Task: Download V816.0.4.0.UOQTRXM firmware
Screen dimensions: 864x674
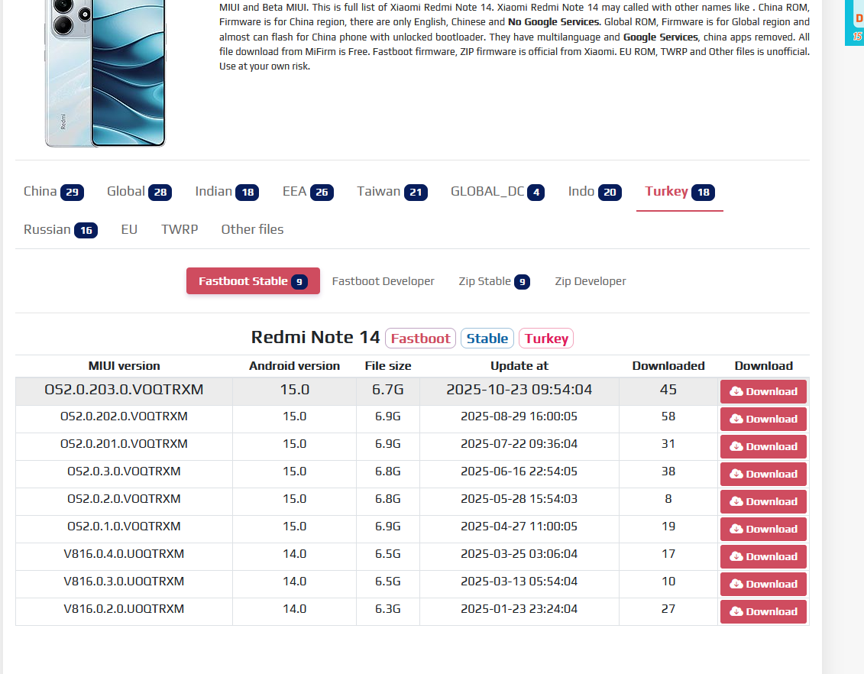Action: coord(763,556)
